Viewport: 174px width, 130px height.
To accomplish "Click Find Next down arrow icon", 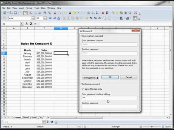I will pyautogui.click(x=48, y=122).
